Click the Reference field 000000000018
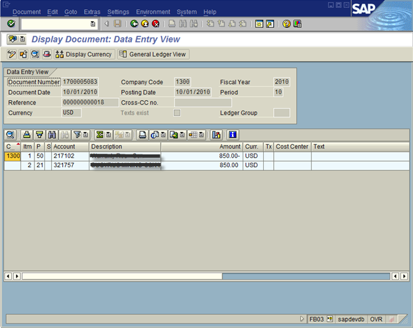 pyautogui.click(x=89, y=103)
